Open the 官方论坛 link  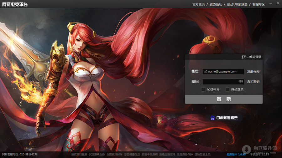click(216, 4)
